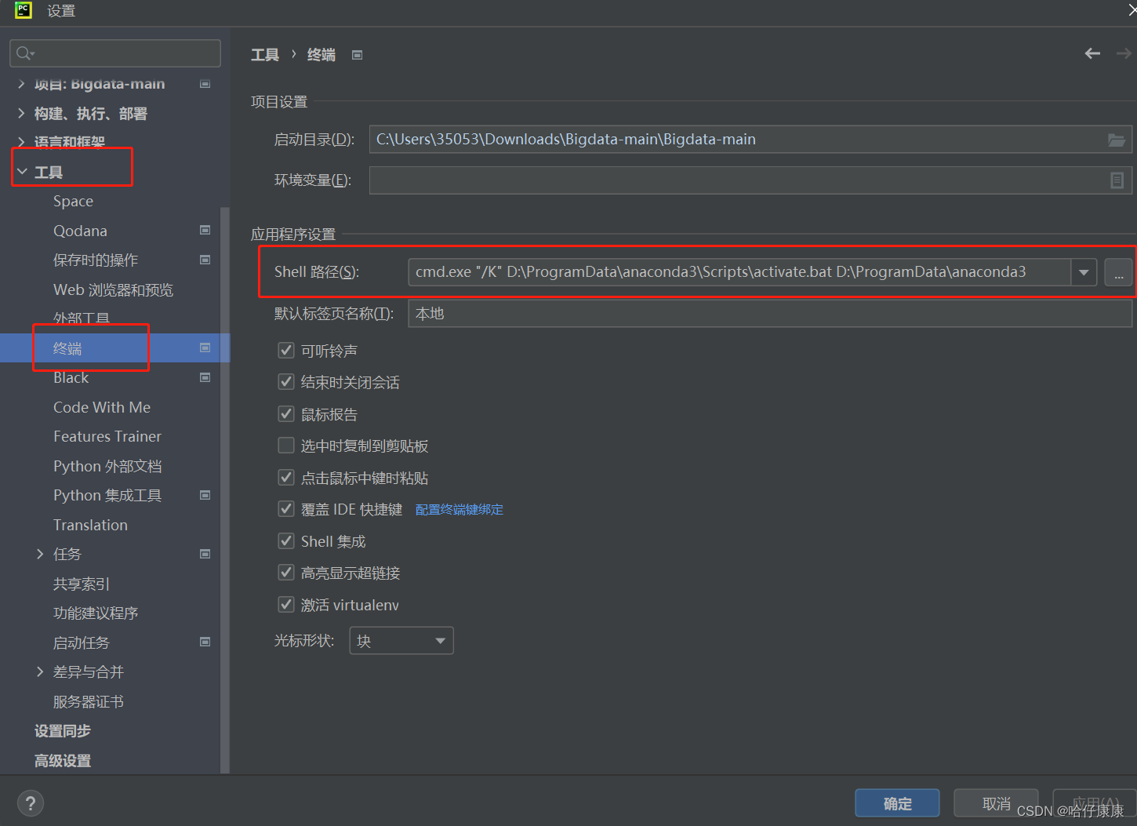
Task: Open folder browser for 启动目录 field
Action: (1117, 140)
